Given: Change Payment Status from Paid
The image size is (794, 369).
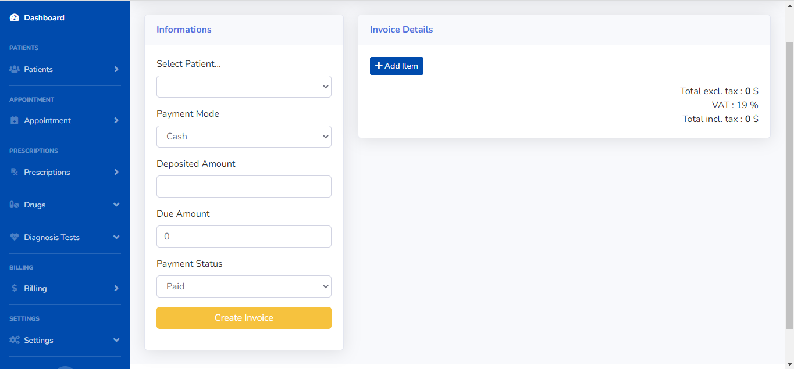Looking at the screenshot, I should (243, 286).
